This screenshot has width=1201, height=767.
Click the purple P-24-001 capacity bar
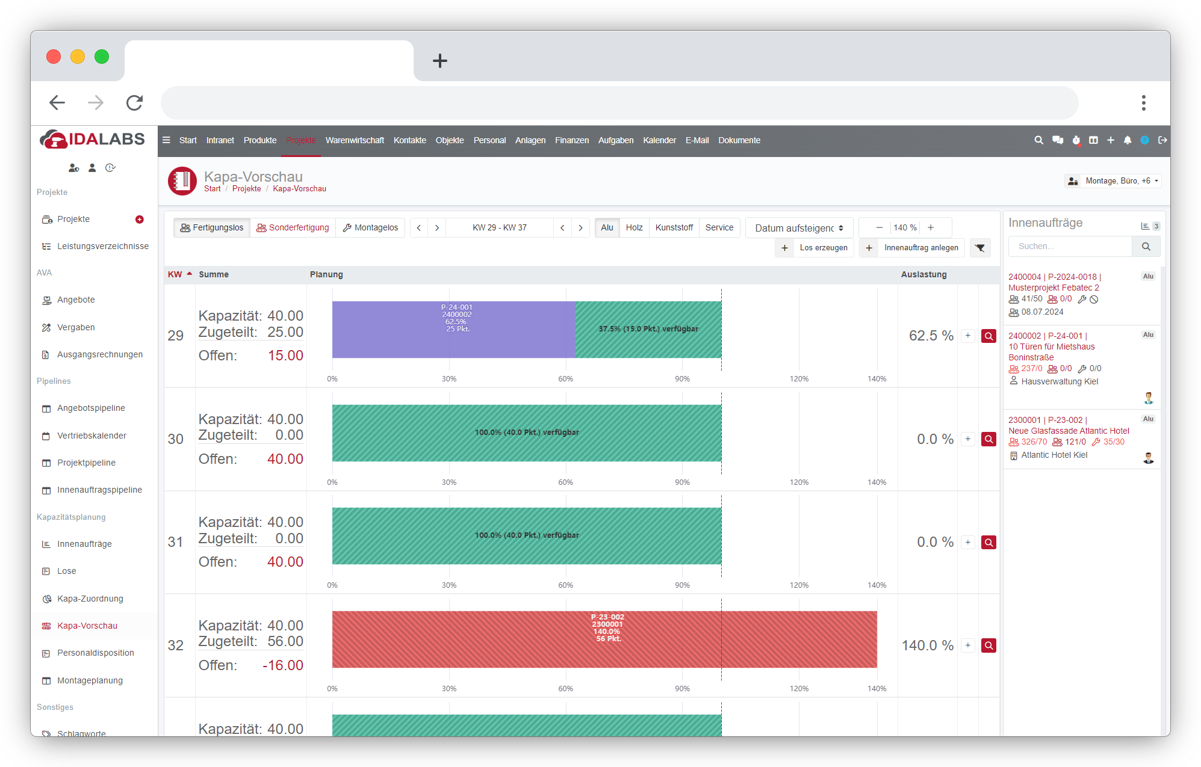453,330
